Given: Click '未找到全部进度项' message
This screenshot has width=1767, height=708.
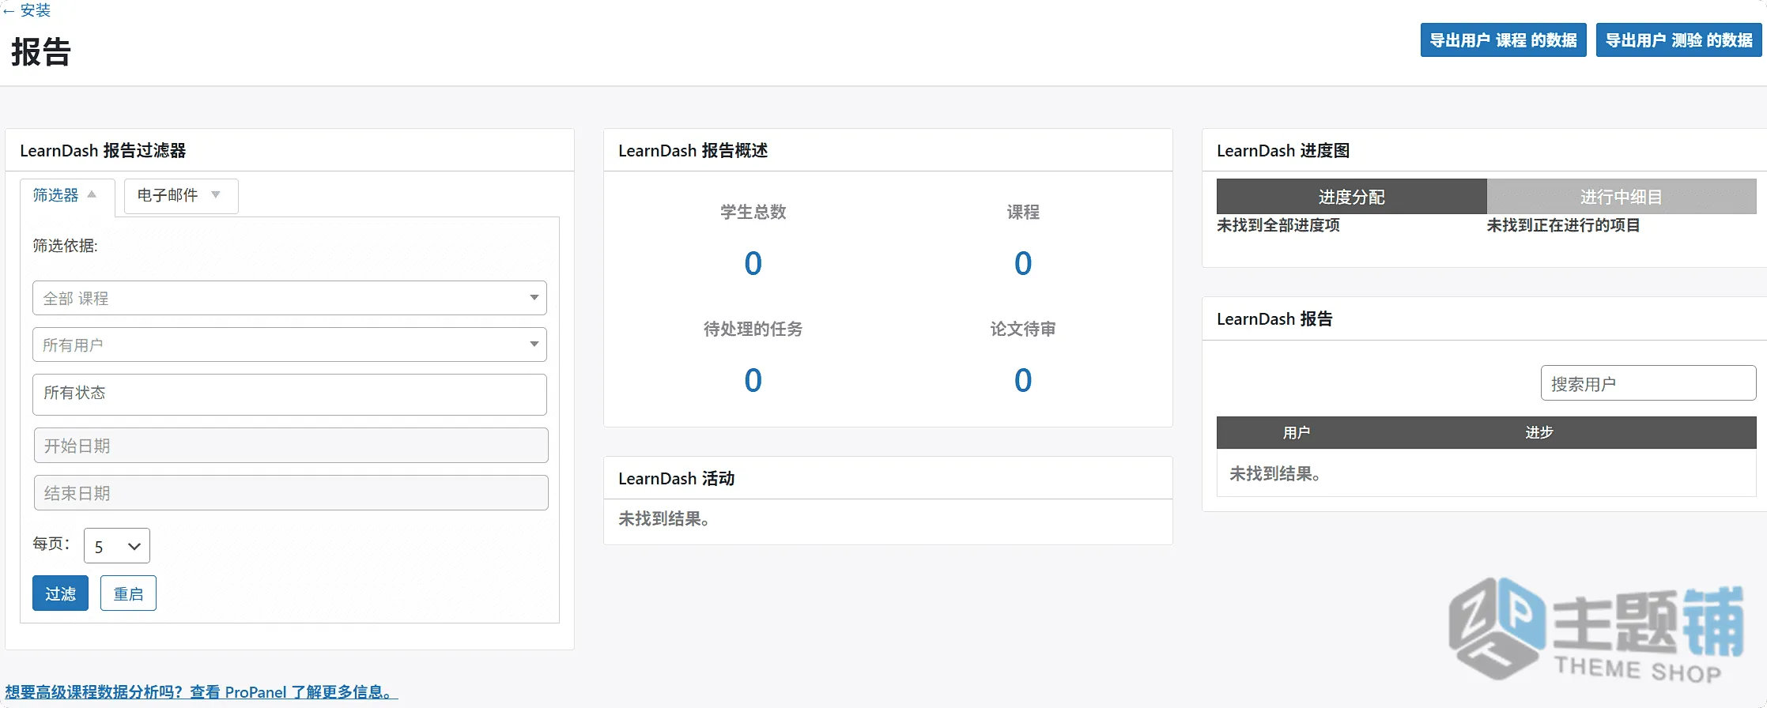Looking at the screenshot, I should [x=1278, y=226].
